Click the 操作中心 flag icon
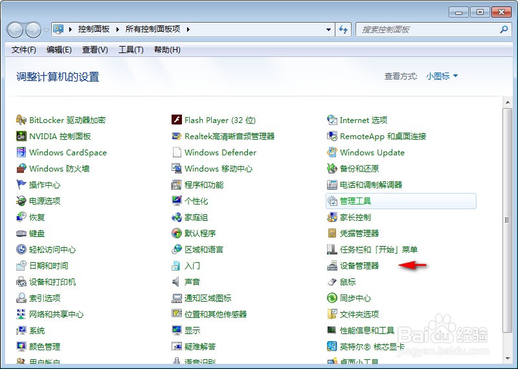The width and height of the screenshot is (518, 369). tap(21, 184)
